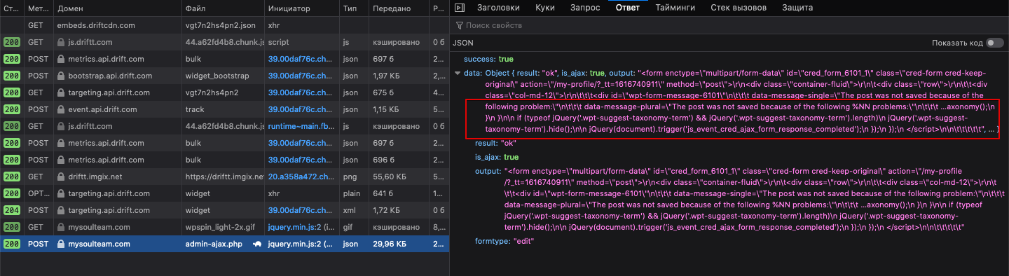
Task: Focus the Поиск свойств filter field
Action: [x=729, y=25]
